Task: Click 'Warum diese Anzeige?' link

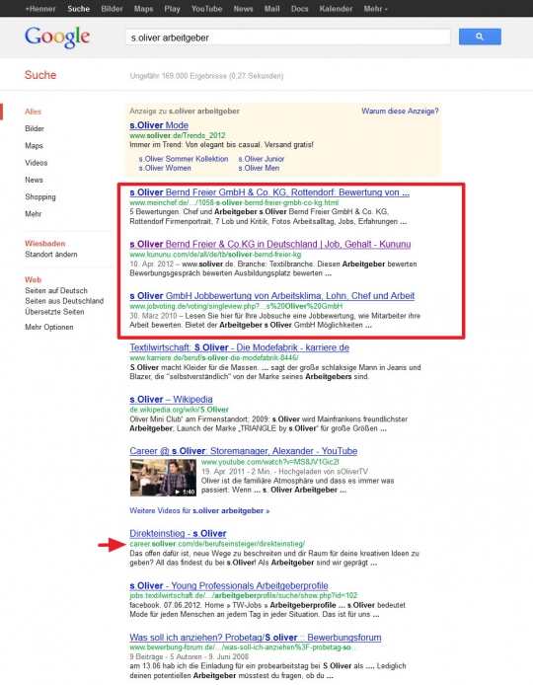Action: coord(400,111)
